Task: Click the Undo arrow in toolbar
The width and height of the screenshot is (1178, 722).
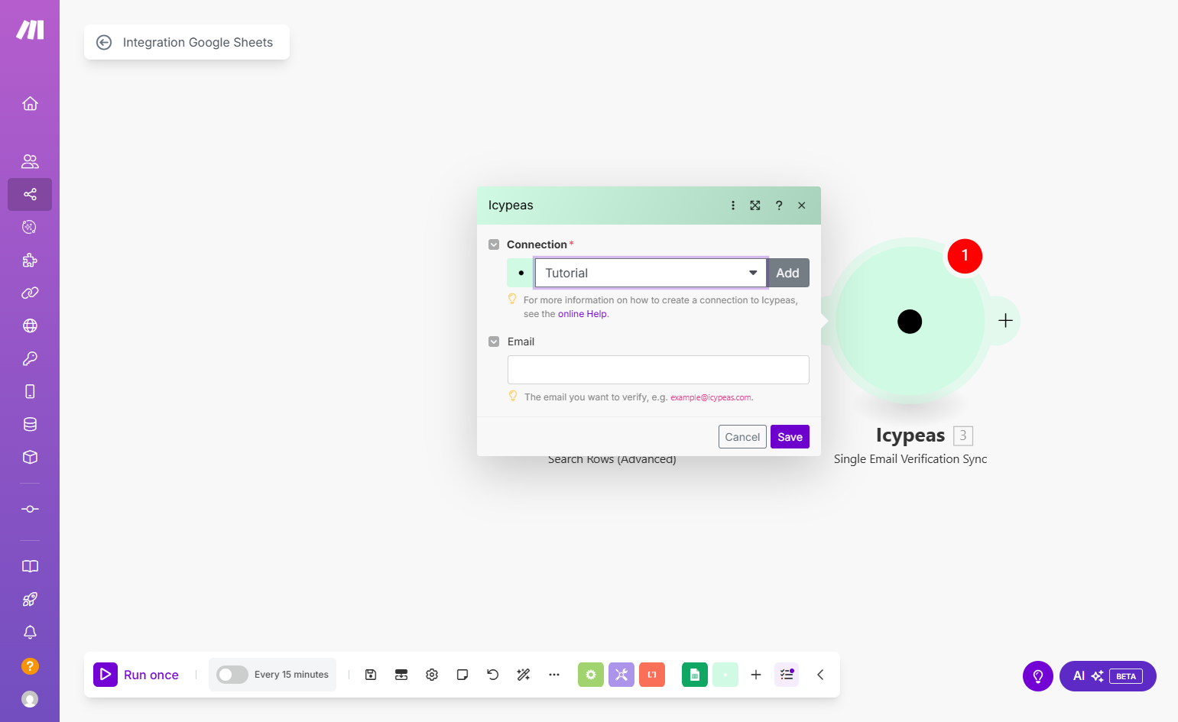Action: (x=493, y=675)
